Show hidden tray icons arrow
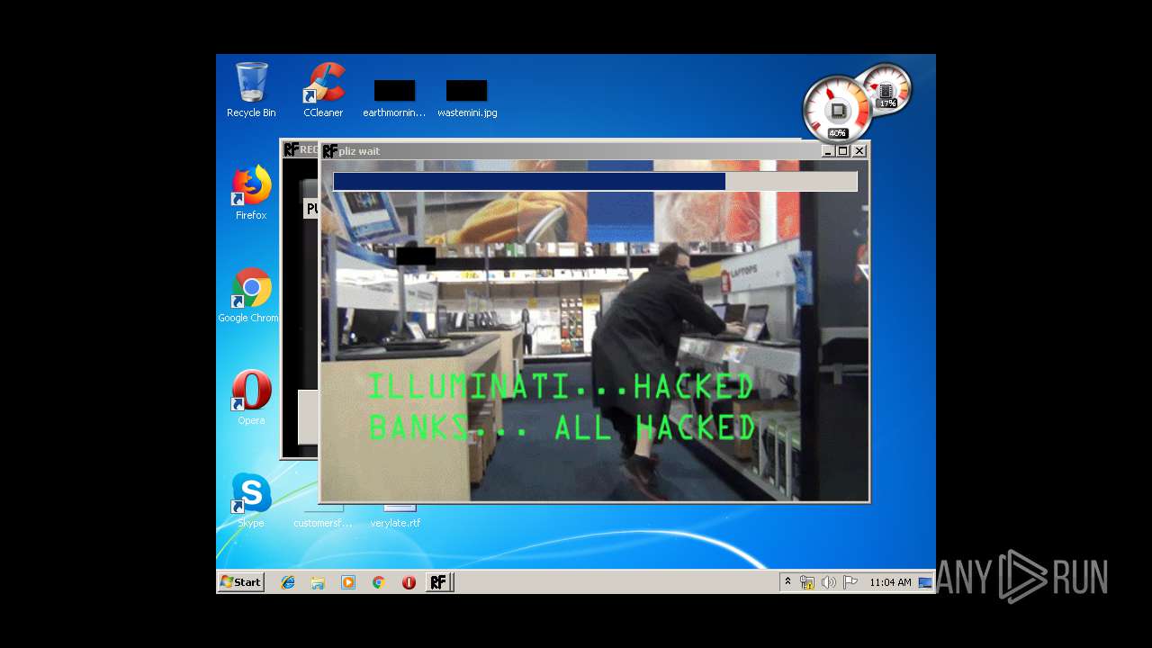1152x648 pixels. 787,582
